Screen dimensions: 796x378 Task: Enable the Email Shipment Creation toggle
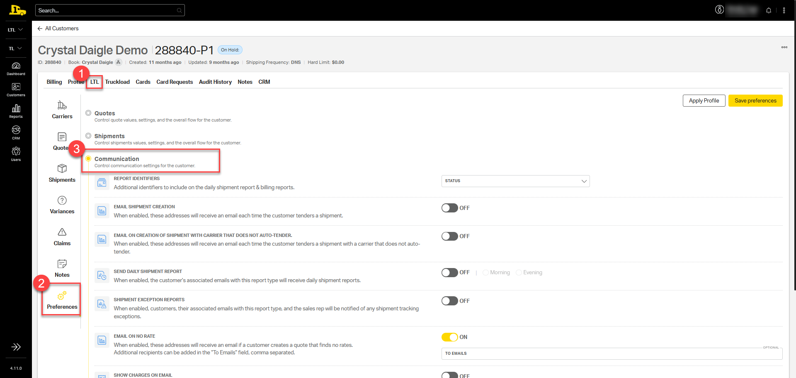coord(449,208)
